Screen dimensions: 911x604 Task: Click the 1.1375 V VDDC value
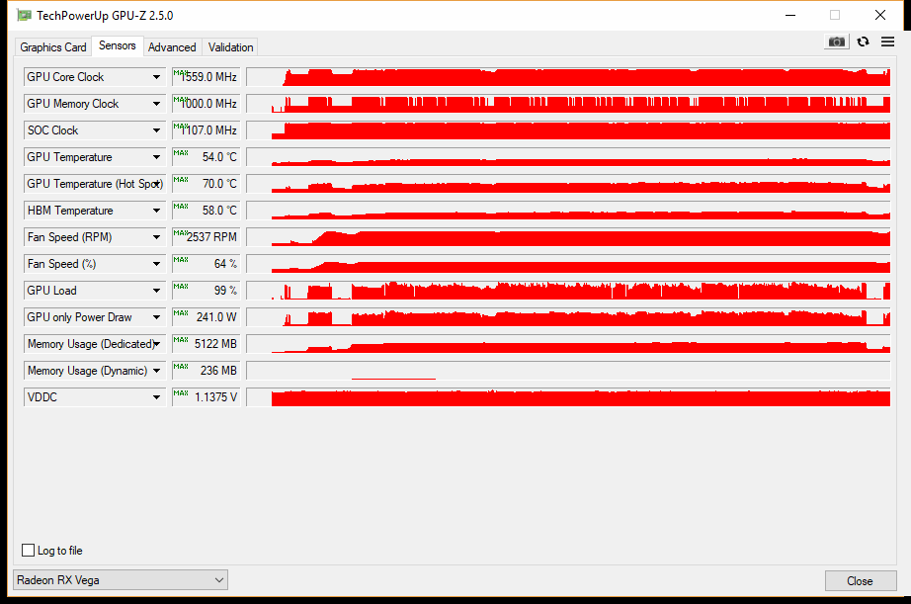(x=207, y=397)
